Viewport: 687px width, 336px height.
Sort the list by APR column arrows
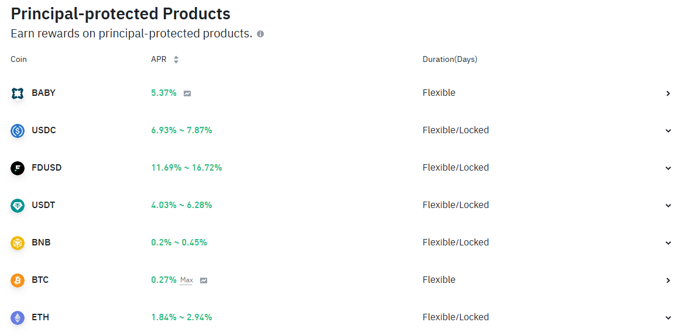176,60
